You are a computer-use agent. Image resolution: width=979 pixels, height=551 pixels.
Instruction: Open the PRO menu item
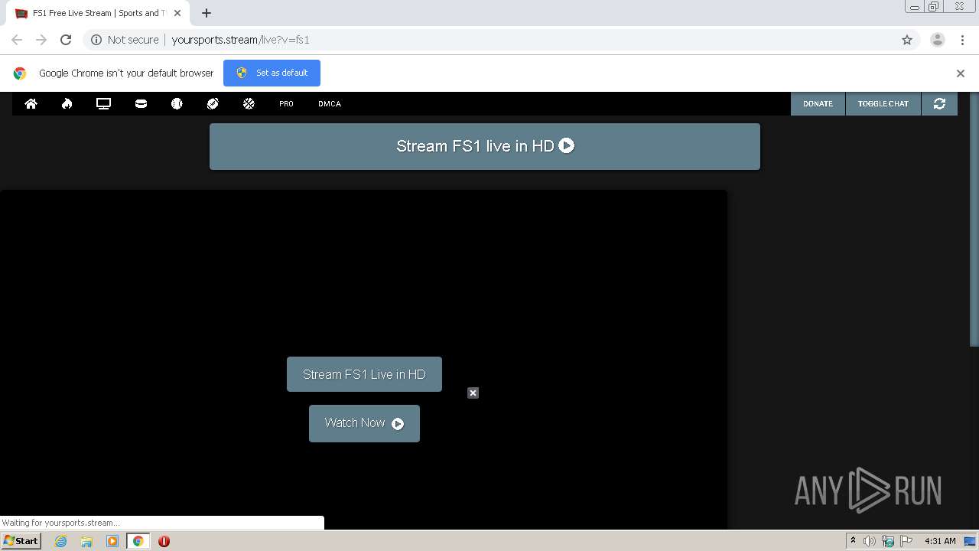(x=286, y=103)
